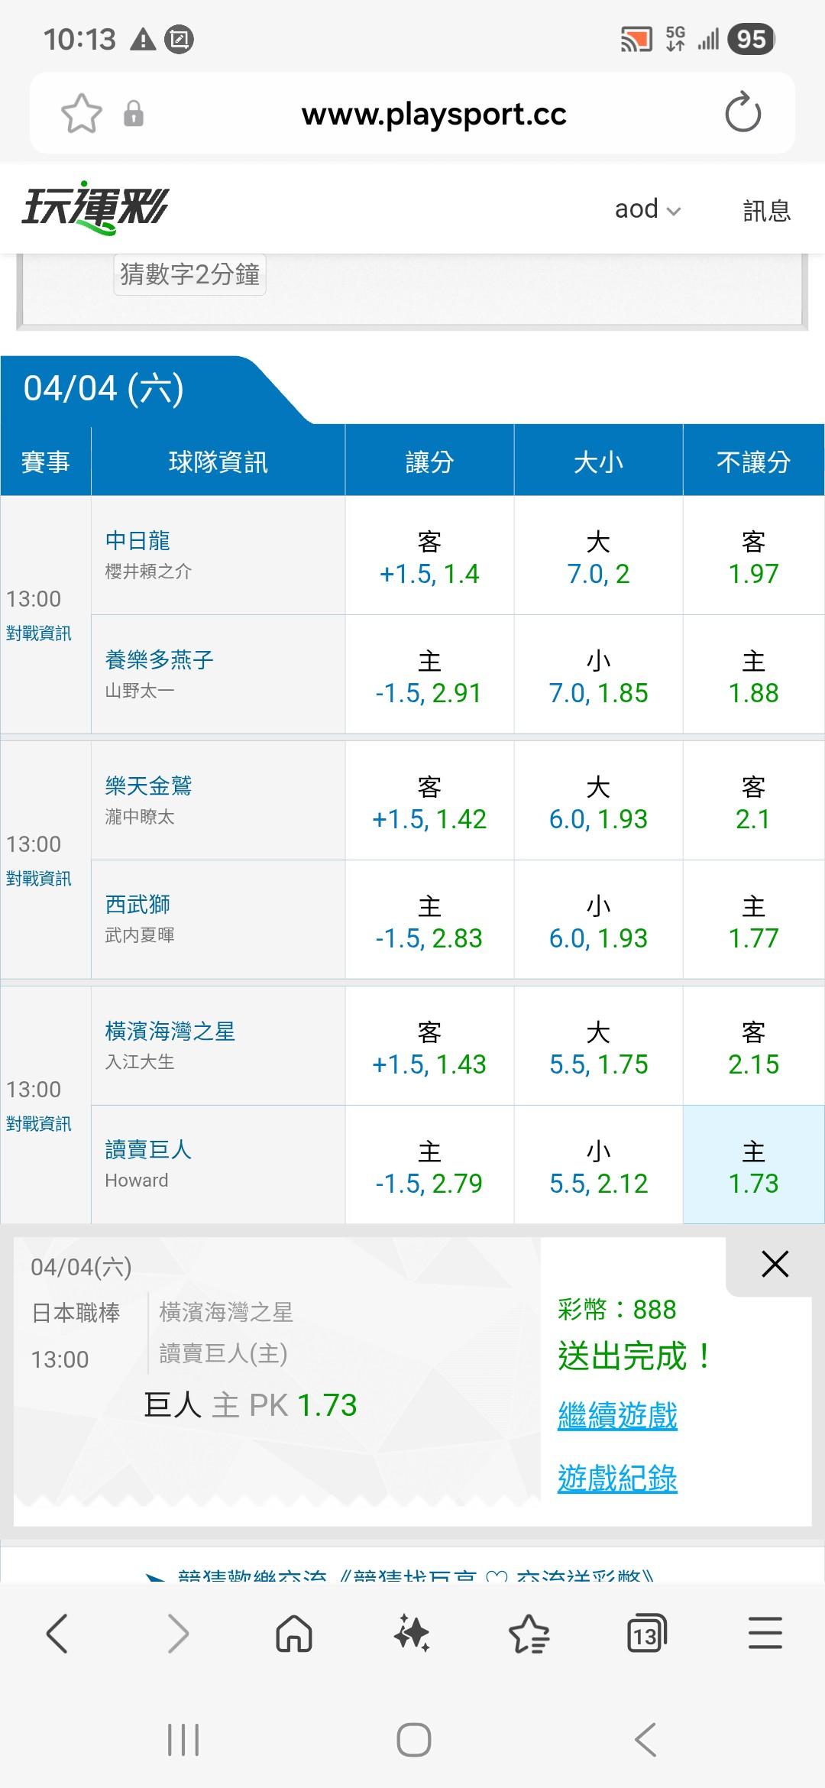
Task: Show open tabs counter icon
Action: pyautogui.click(x=646, y=1634)
